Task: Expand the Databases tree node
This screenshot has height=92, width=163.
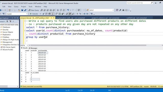Action: (x=1, y=27)
